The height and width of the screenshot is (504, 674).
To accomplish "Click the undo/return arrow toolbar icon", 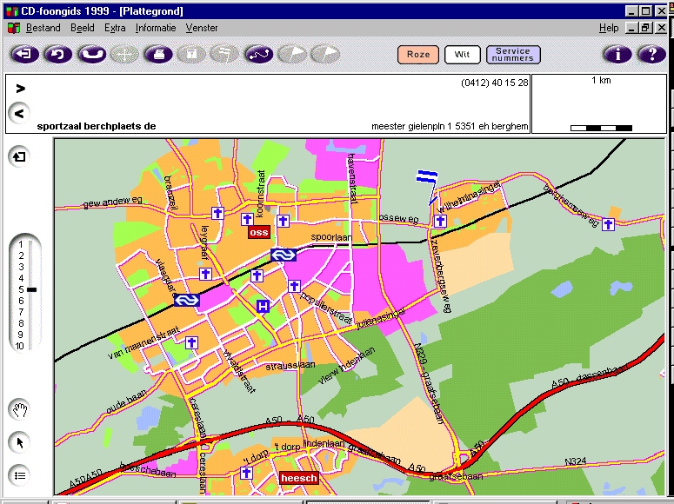I will click(x=57, y=55).
